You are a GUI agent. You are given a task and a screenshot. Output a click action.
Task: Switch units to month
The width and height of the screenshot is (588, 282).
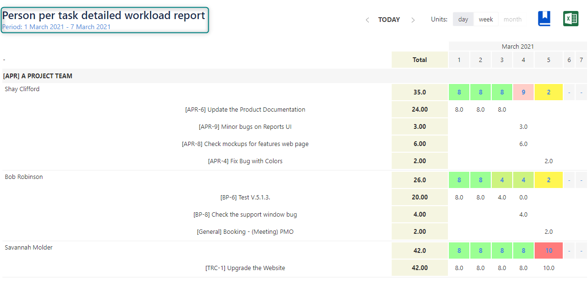512,20
